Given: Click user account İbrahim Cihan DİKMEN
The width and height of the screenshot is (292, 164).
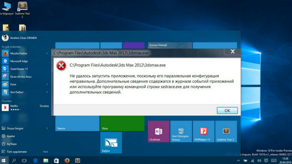Looking at the screenshot, I should tap(19, 38).
